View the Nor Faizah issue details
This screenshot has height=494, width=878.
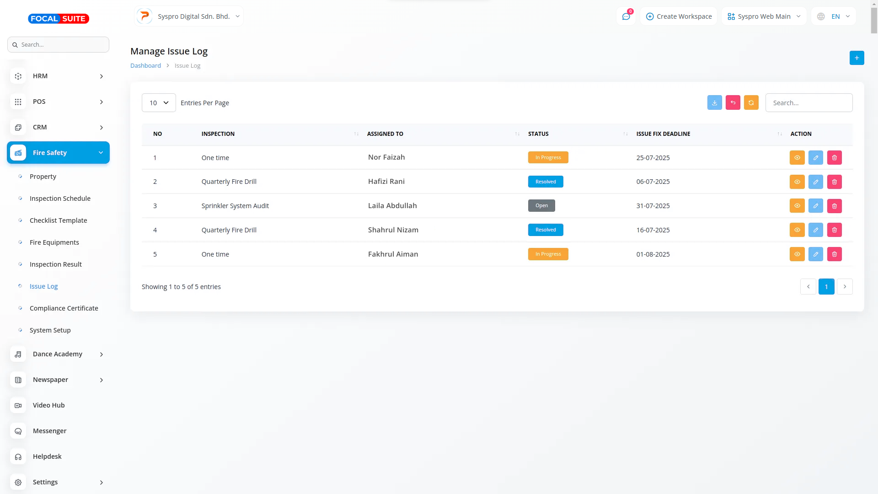(x=797, y=158)
